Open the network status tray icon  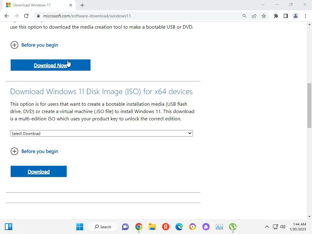[275, 227]
